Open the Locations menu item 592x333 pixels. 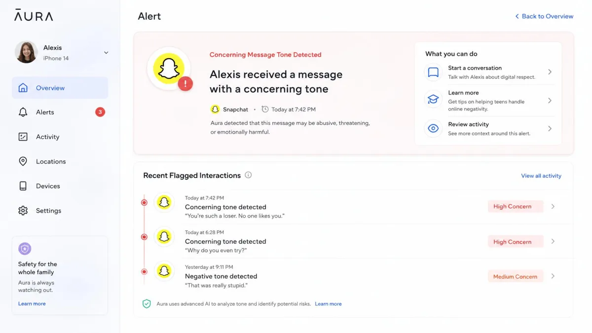60,161
